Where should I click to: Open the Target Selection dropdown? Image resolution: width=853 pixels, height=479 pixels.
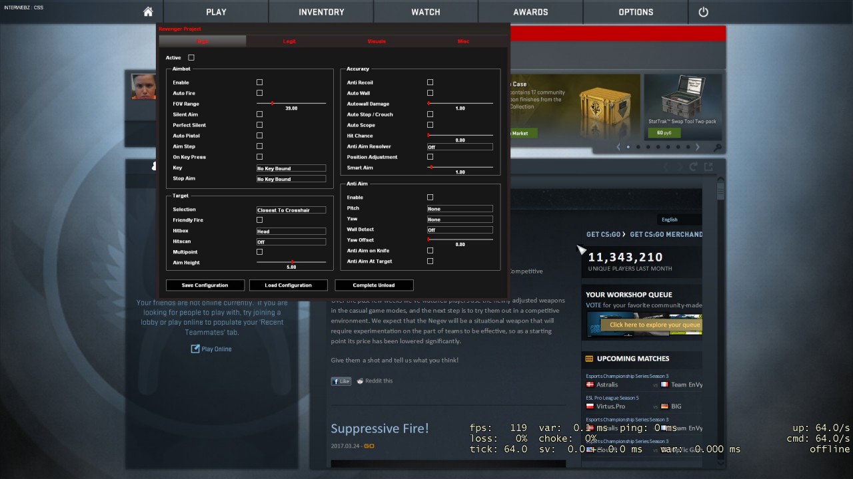point(291,210)
